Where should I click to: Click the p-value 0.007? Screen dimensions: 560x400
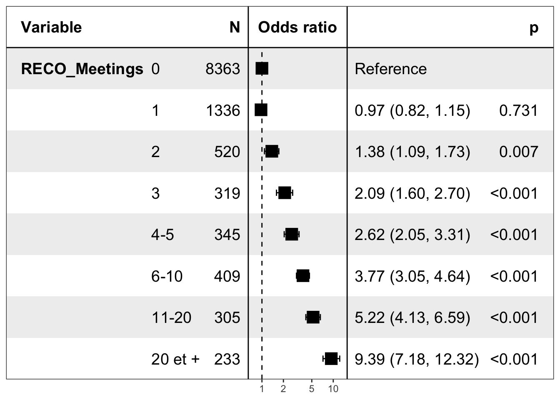coord(518,152)
